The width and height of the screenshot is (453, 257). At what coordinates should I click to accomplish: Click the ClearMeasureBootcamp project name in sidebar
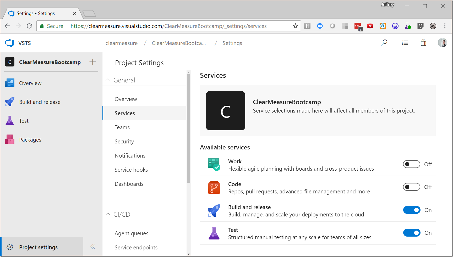(x=50, y=62)
